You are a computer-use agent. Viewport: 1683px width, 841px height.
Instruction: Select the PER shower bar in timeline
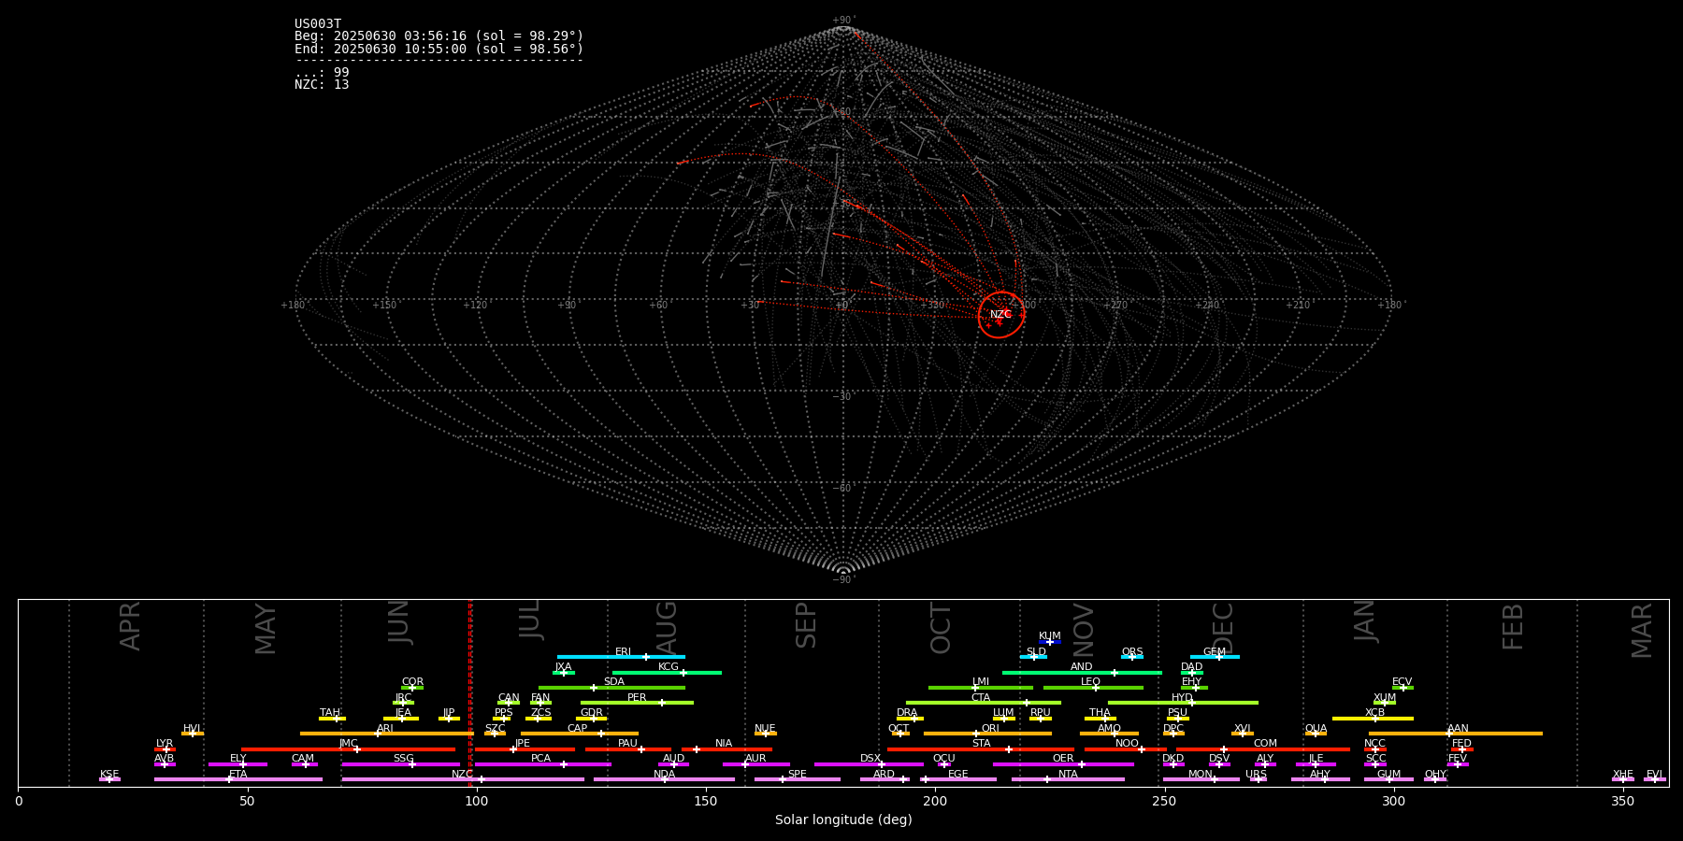(637, 703)
